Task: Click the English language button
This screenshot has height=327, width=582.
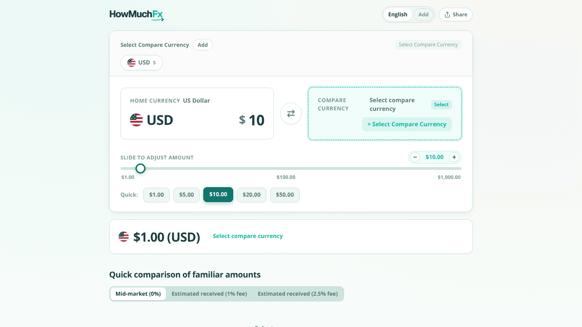Action: (398, 15)
